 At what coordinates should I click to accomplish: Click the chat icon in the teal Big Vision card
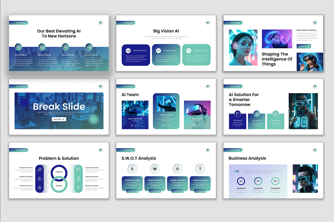(188, 51)
